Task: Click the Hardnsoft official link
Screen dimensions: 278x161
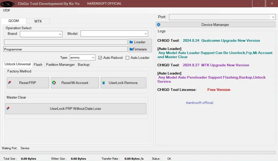Action: coord(199,103)
